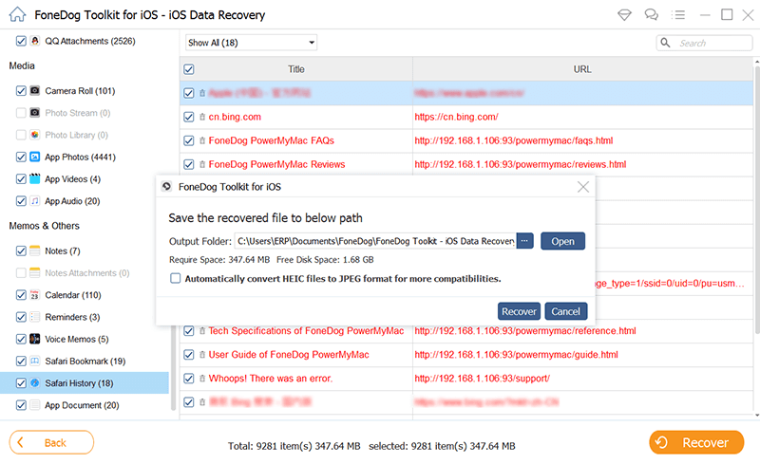Click trash icon beside Whoops! There was an error
Image resolution: width=760 pixels, height=464 pixels.
point(202,379)
